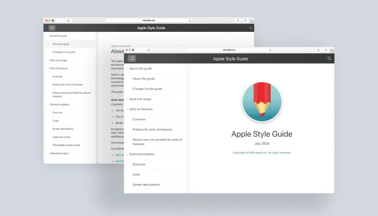Click the search icon in the back window toolbar
The height and width of the screenshot is (216, 378).
tap(251, 28)
